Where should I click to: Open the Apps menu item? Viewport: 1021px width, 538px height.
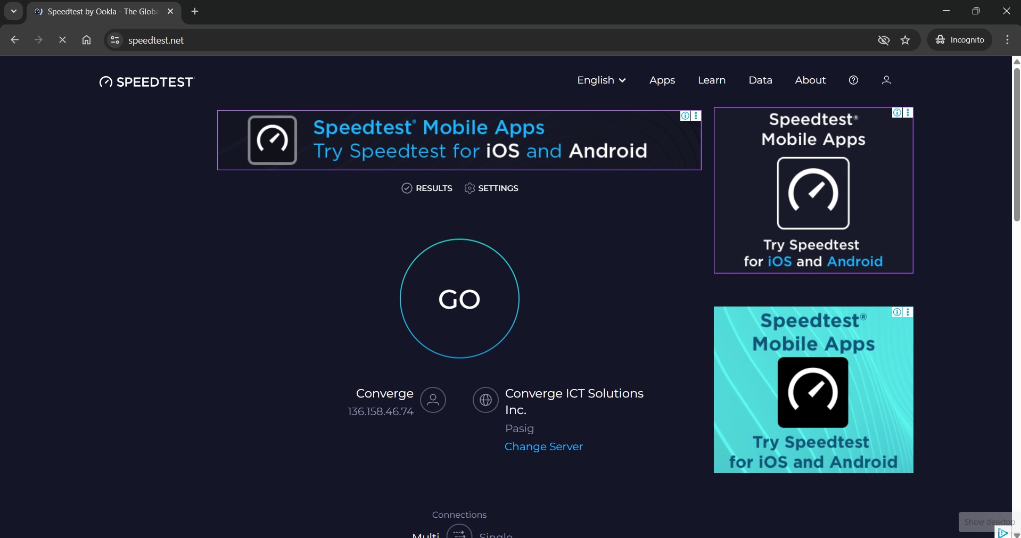662,80
